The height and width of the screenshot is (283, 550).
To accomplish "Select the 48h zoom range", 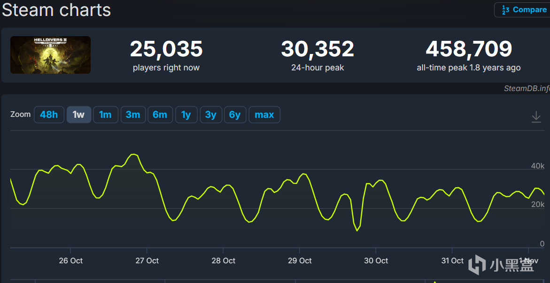I will [49, 115].
